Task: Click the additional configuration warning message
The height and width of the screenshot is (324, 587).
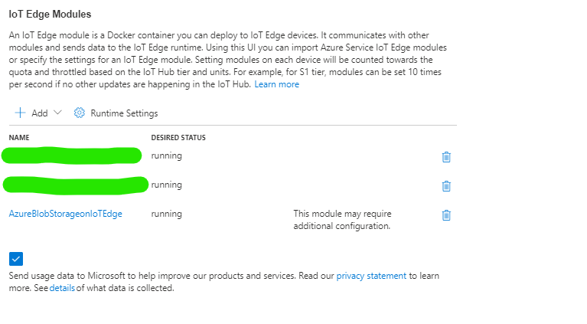Action: (342, 220)
